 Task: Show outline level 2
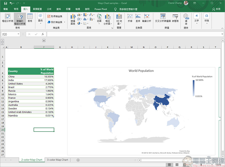click(3, 44)
